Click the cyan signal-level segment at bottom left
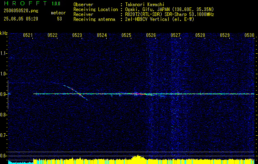Viewport: 258px width, 164px height. click(x=21, y=162)
